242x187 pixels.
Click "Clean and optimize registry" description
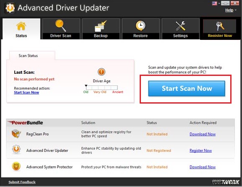pyautogui.click(x=106, y=134)
